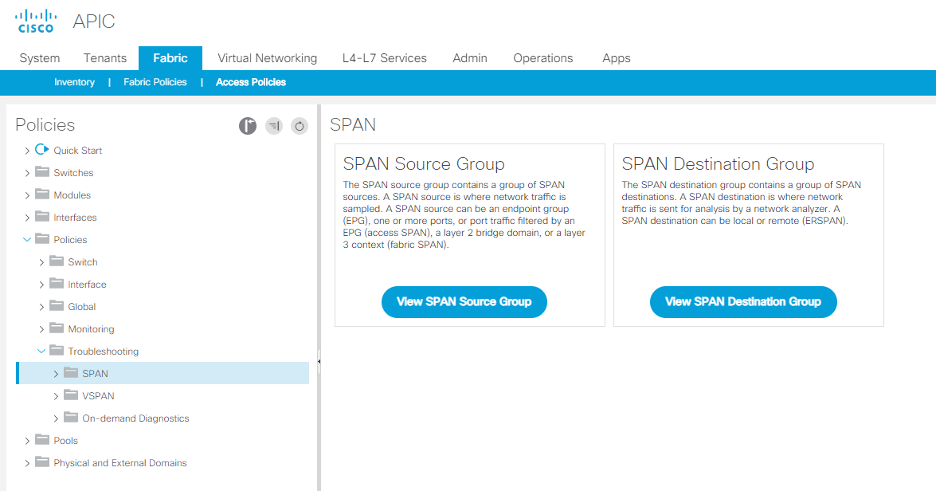Click the Policies folder icon in the tree

[x=41, y=239]
